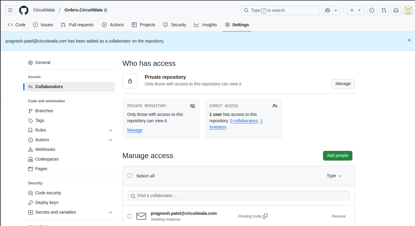Open the issues icon in header
415x226 pixels.
(x=372, y=10)
